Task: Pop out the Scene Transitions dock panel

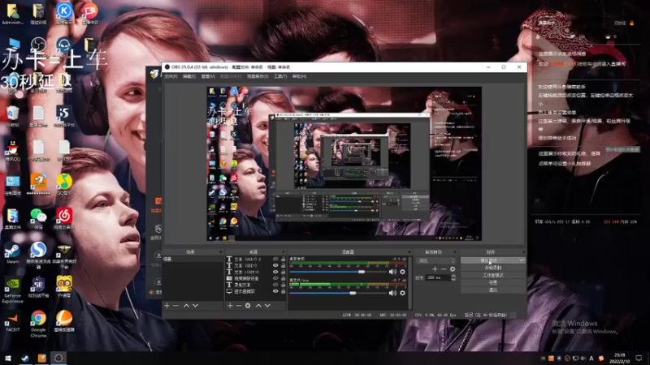Action: [455, 252]
